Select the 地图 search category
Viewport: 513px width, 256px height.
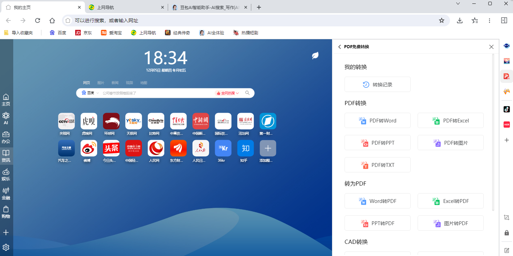click(144, 83)
